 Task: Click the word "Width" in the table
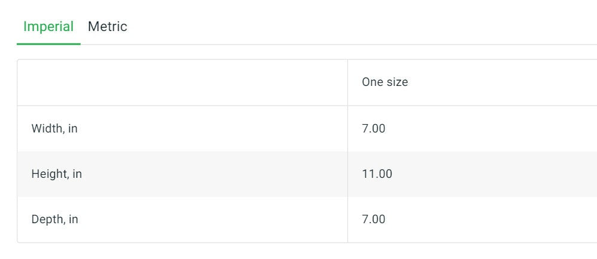tap(48, 128)
